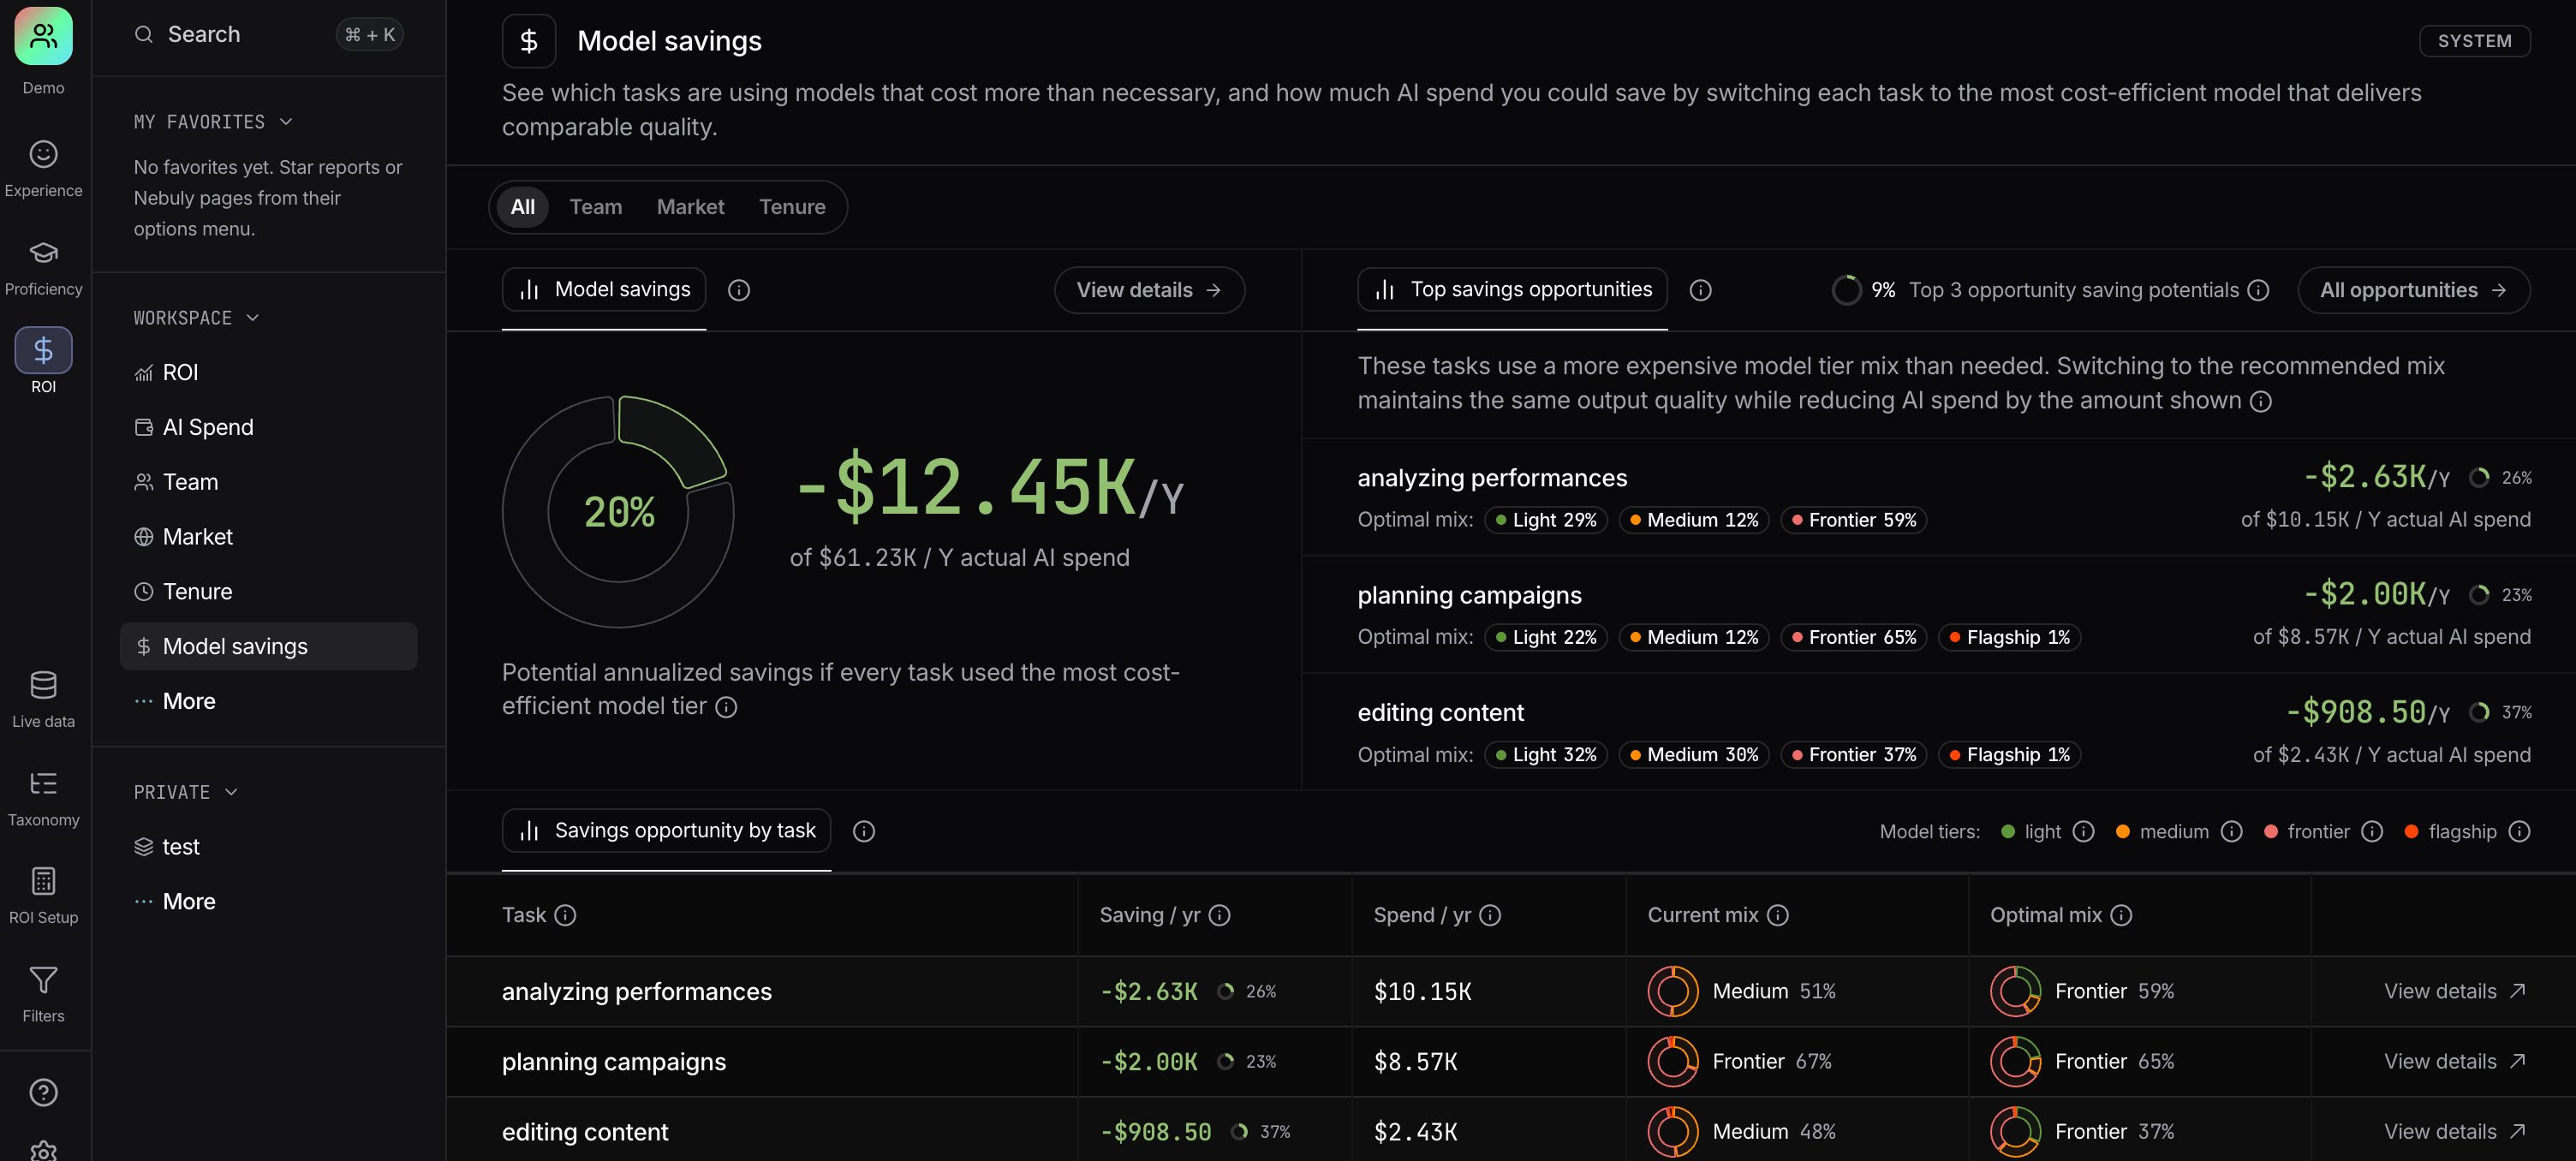Click the help question mark icon
Screen dimensions: 2576x1161
pos(43,1092)
